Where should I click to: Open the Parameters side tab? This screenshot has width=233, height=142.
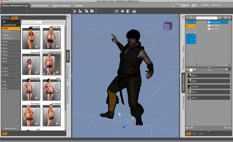click(x=183, y=63)
